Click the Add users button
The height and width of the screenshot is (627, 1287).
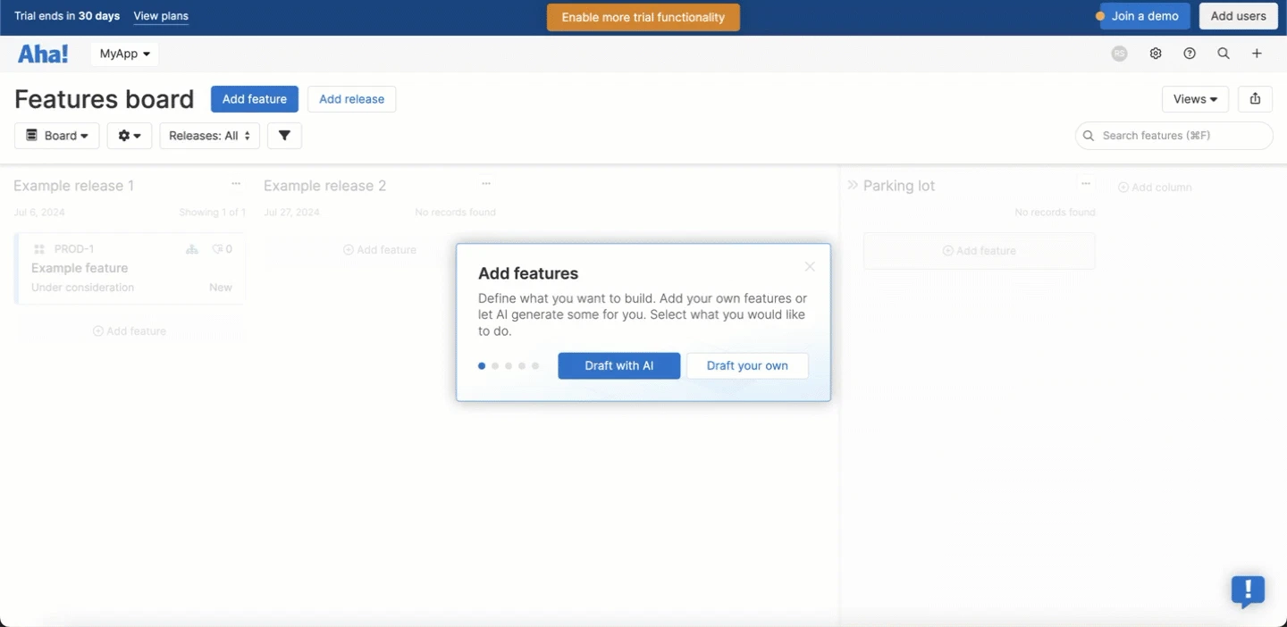pos(1238,16)
